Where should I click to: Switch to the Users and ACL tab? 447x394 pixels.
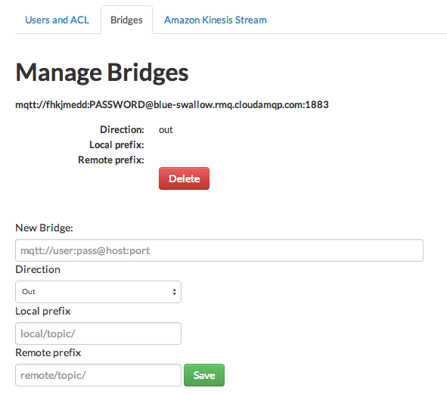[57, 20]
